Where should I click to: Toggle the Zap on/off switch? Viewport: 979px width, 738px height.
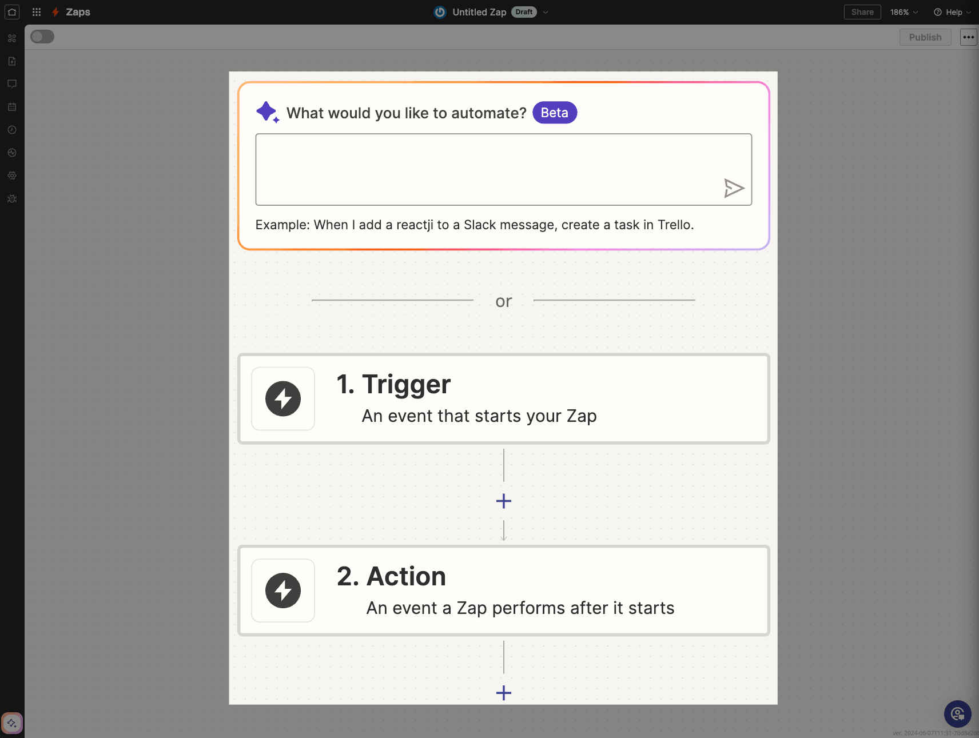tap(42, 36)
